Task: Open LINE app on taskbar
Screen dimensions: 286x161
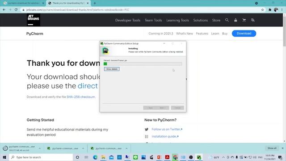Action: point(135,157)
